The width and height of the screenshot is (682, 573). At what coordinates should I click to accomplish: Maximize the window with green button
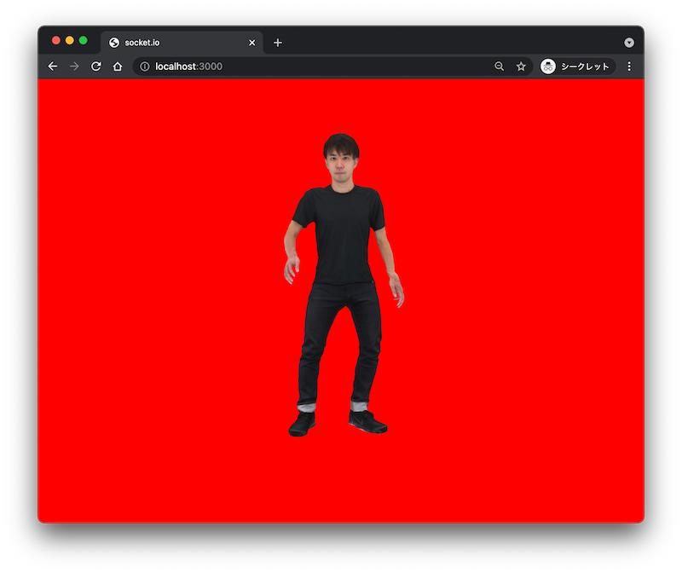click(83, 40)
